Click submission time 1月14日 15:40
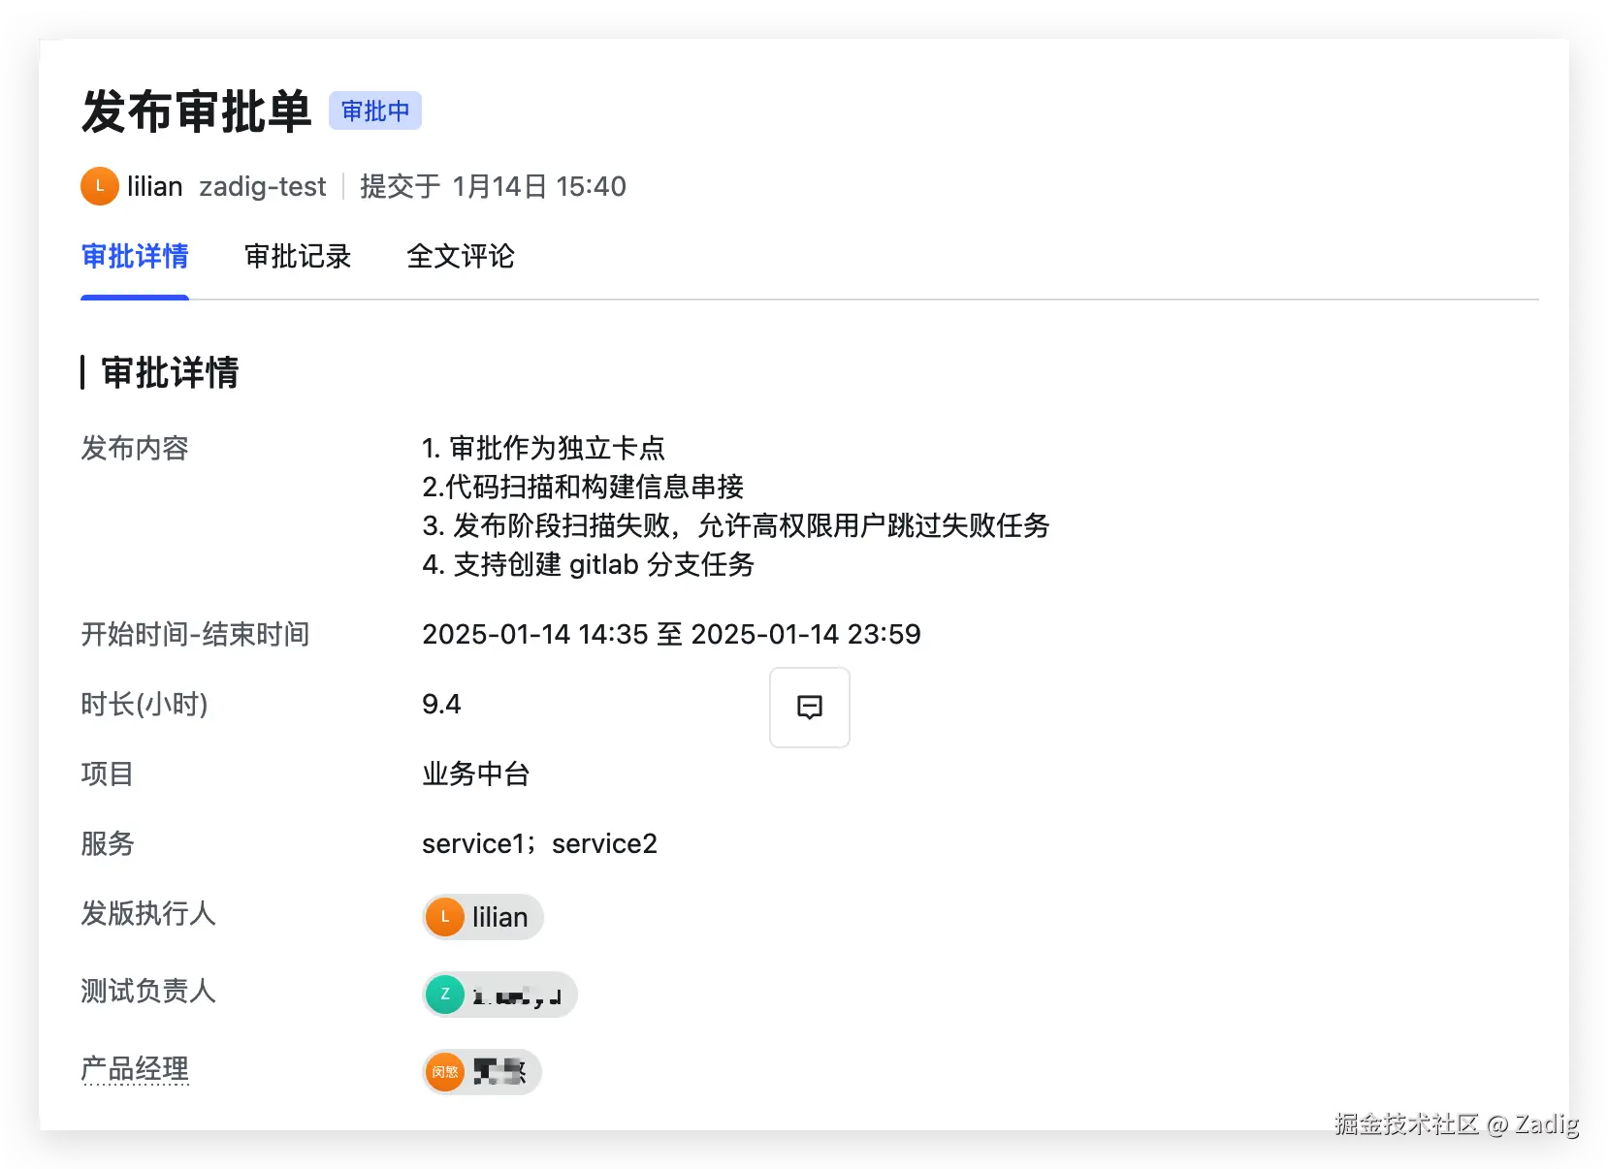This screenshot has width=1608, height=1169. (x=539, y=186)
